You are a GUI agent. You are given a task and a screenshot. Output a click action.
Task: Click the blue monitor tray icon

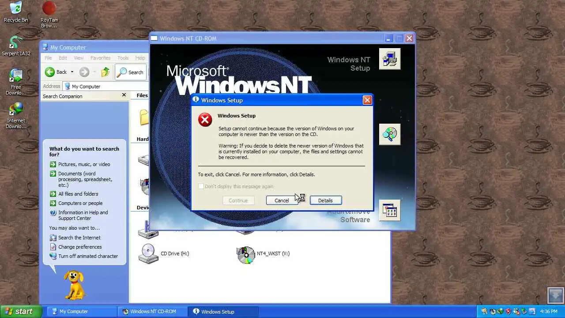pos(532,311)
